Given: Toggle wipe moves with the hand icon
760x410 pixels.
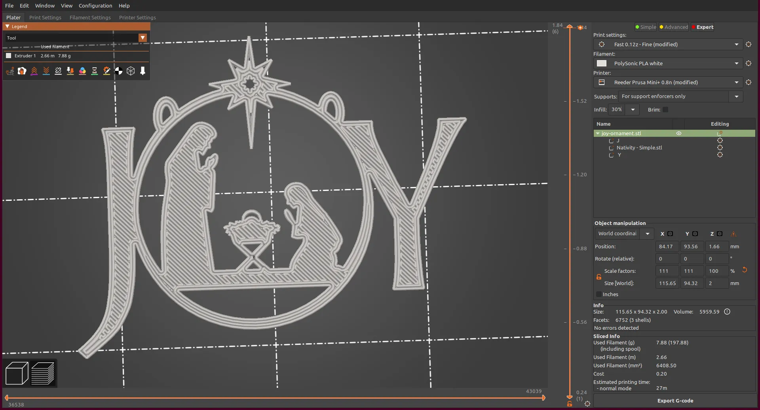Looking at the screenshot, I should point(22,71).
